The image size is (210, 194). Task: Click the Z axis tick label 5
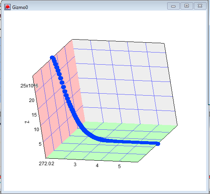[40, 144]
